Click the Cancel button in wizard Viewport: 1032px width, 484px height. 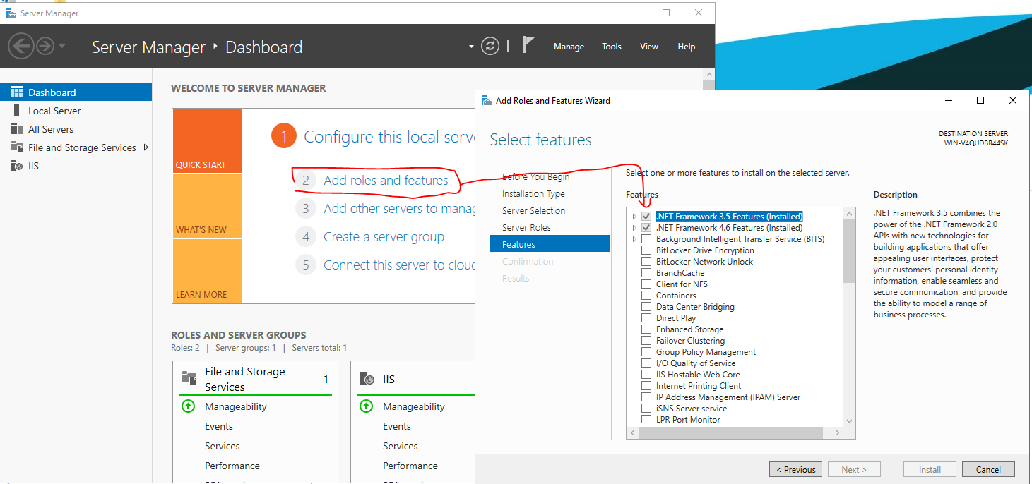(988, 470)
